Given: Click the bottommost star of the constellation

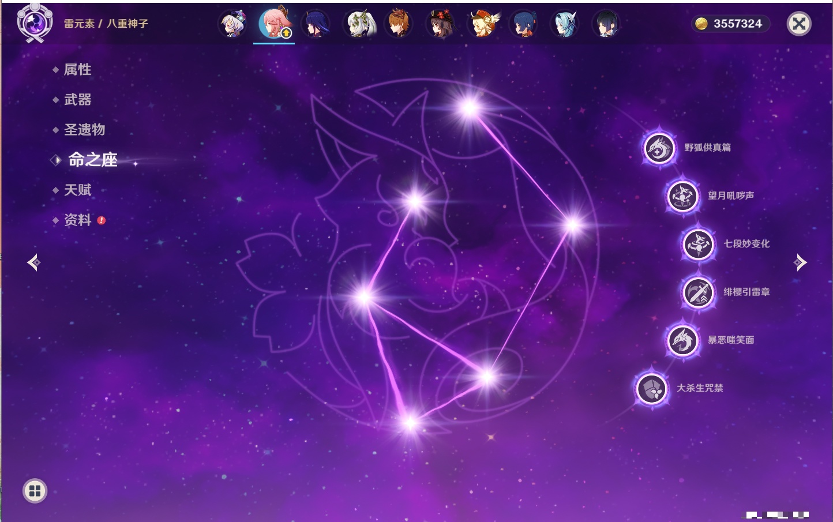Looking at the screenshot, I should coord(410,424).
